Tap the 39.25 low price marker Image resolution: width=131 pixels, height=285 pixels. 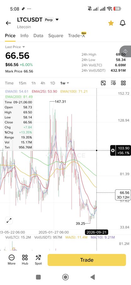coord(80,224)
